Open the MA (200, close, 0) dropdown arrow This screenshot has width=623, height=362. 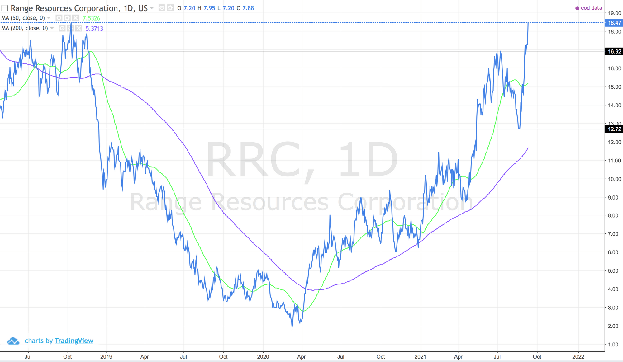[x=52, y=28]
